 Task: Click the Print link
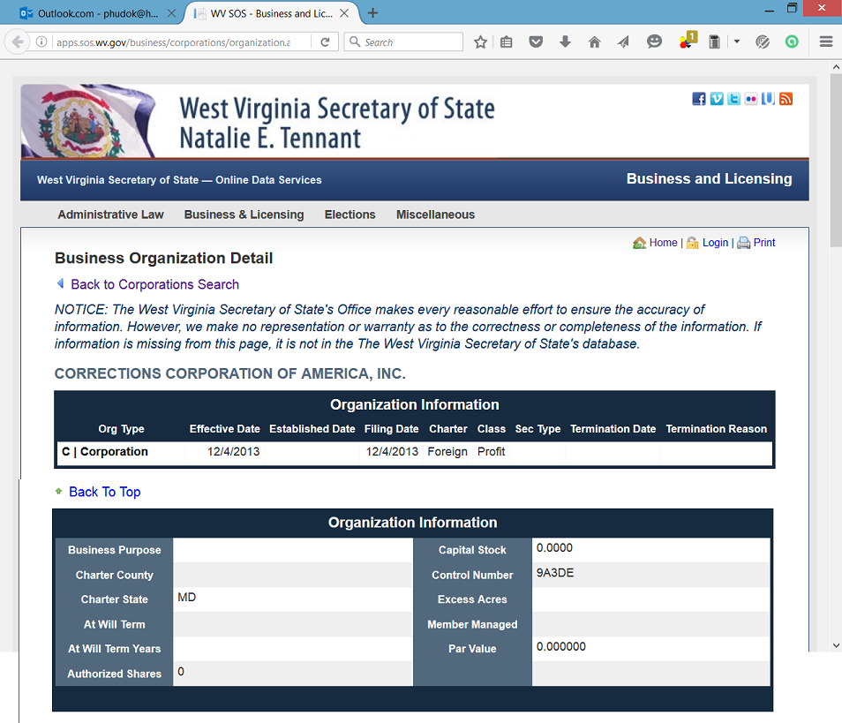[x=764, y=243]
